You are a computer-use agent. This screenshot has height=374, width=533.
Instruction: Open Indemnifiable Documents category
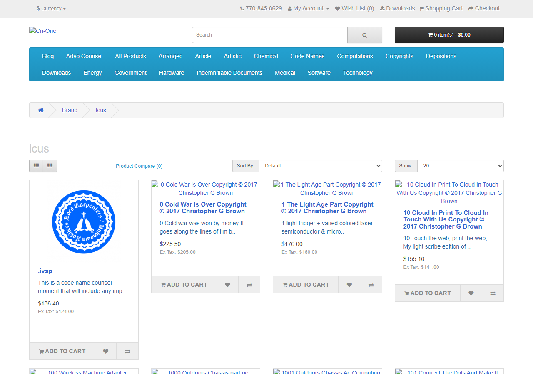coord(229,73)
